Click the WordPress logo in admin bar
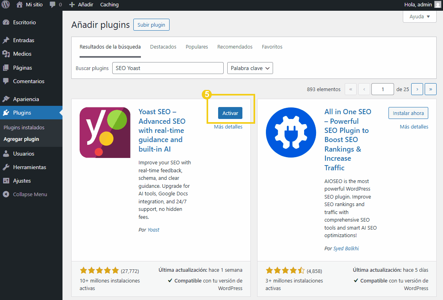The height and width of the screenshot is (300, 443). pyautogui.click(x=6, y=5)
